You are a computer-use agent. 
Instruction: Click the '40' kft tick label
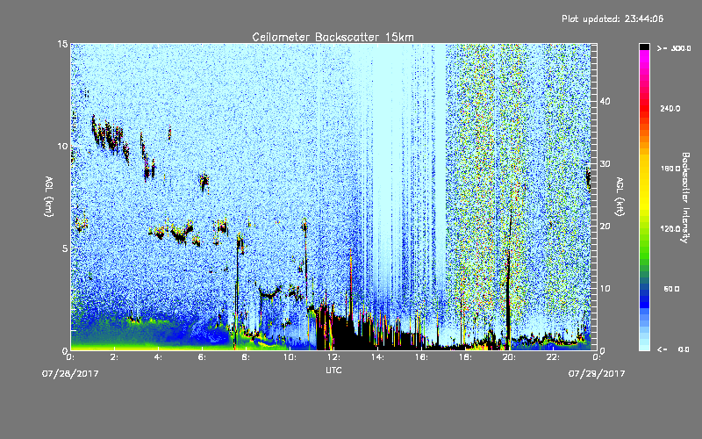pos(605,101)
